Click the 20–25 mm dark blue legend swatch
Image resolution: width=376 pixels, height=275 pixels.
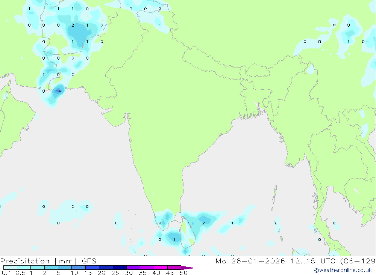pyautogui.click(x=106, y=267)
